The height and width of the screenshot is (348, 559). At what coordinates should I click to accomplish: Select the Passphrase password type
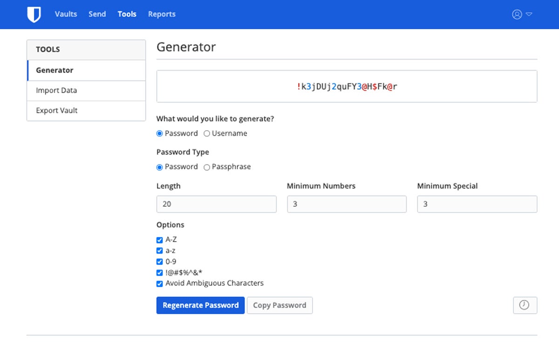(207, 167)
